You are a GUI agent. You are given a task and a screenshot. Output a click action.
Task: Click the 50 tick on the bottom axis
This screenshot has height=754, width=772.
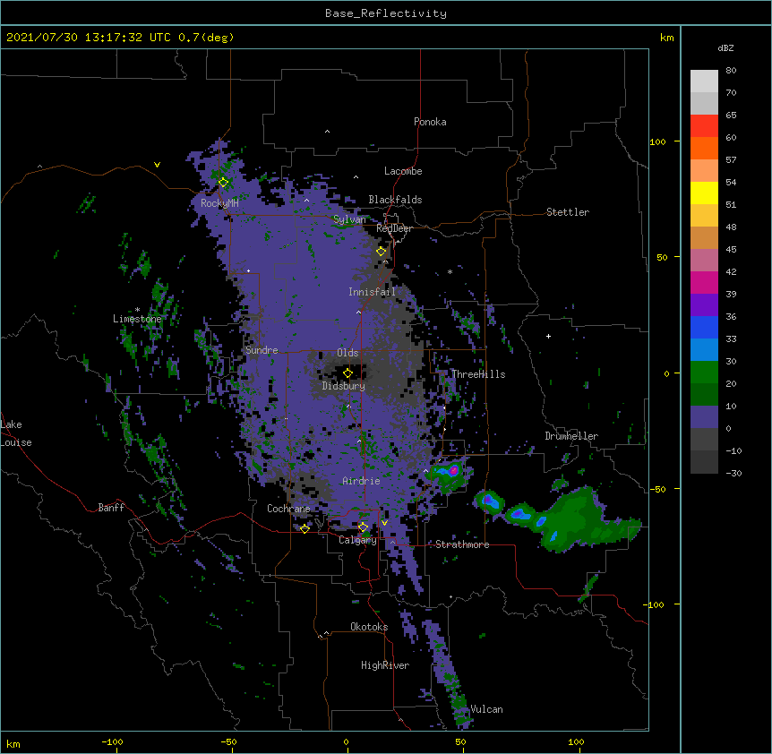[x=460, y=741]
